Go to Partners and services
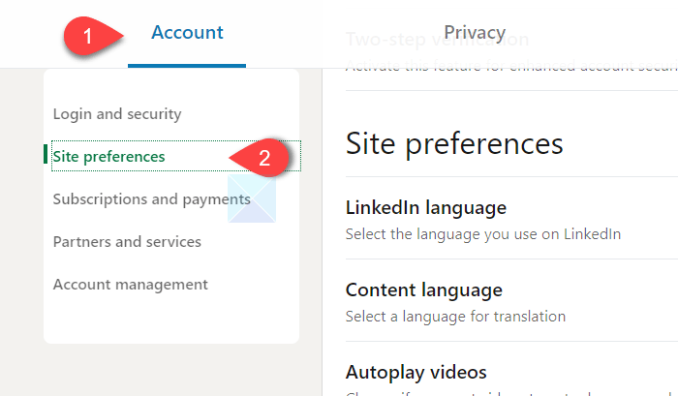This screenshot has height=396, width=678. click(x=127, y=242)
